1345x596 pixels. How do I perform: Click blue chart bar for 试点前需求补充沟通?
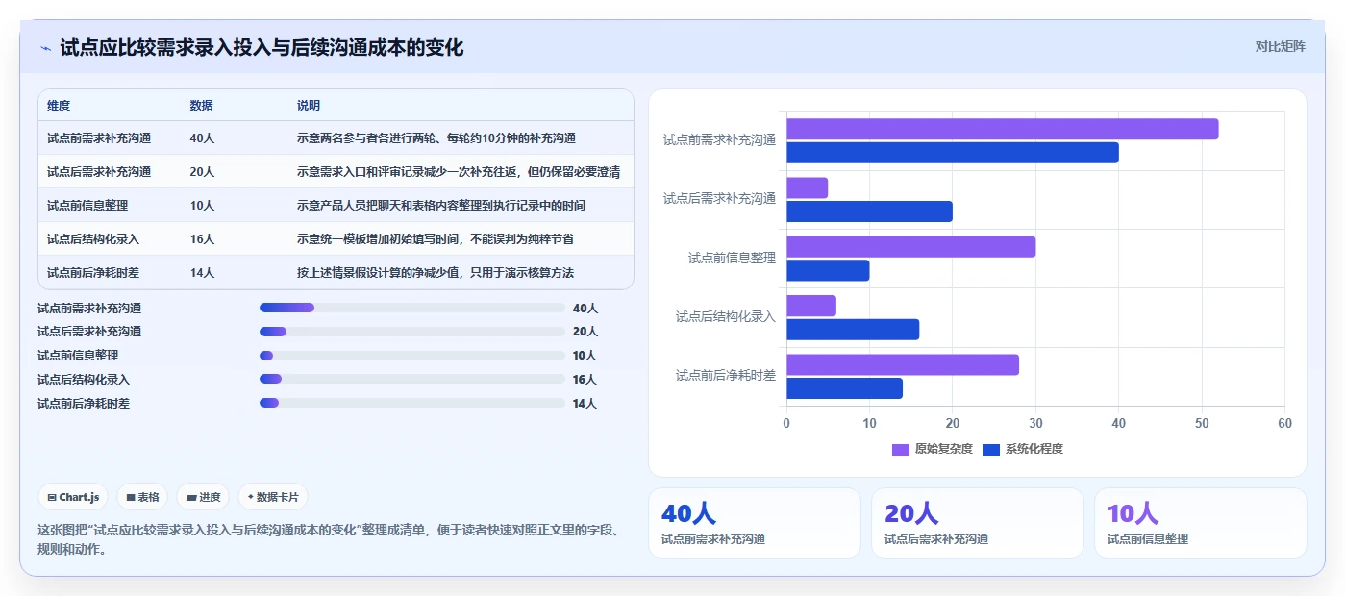pyautogui.click(x=953, y=152)
